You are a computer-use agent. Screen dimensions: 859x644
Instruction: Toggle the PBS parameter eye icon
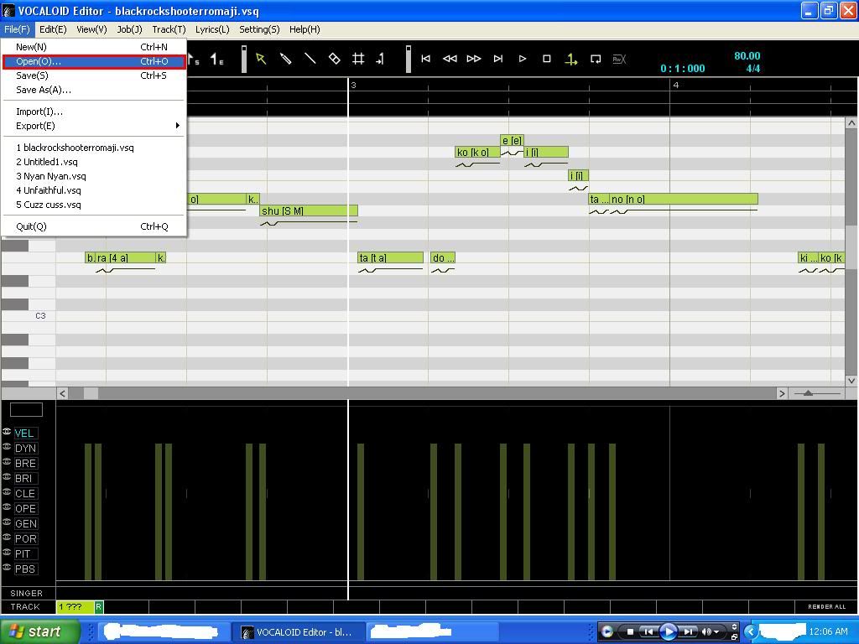(7, 568)
